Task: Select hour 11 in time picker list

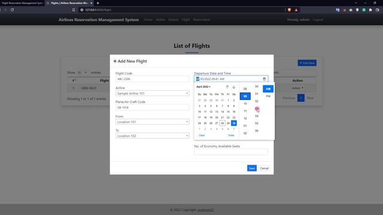Action: [x=245, y=111]
